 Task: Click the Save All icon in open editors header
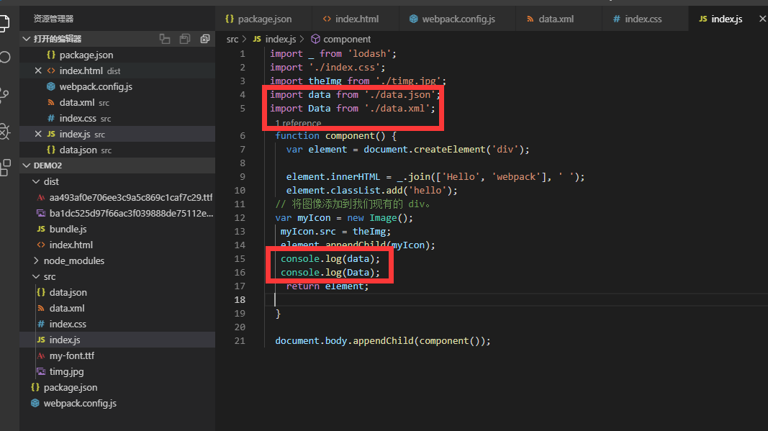[185, 39]
